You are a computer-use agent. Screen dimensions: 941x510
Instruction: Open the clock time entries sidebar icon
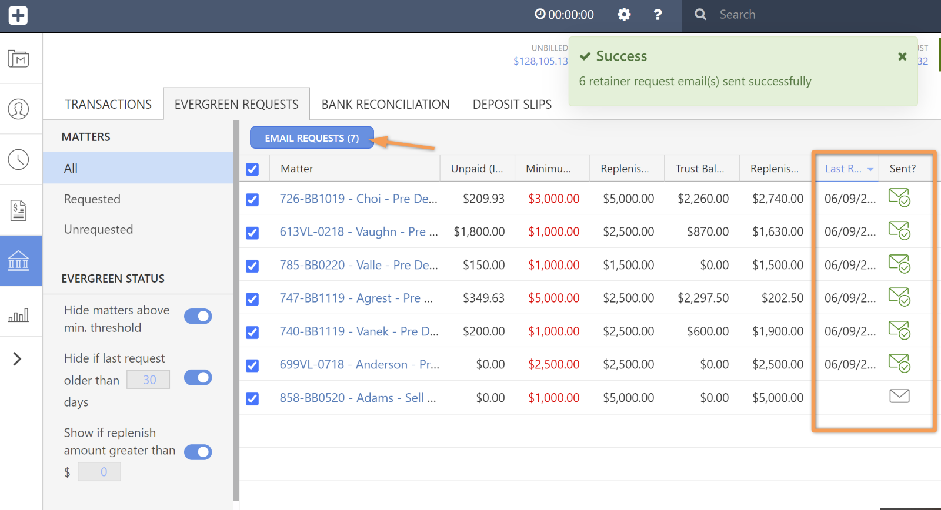pyautogui.click(x=18, y=159)
